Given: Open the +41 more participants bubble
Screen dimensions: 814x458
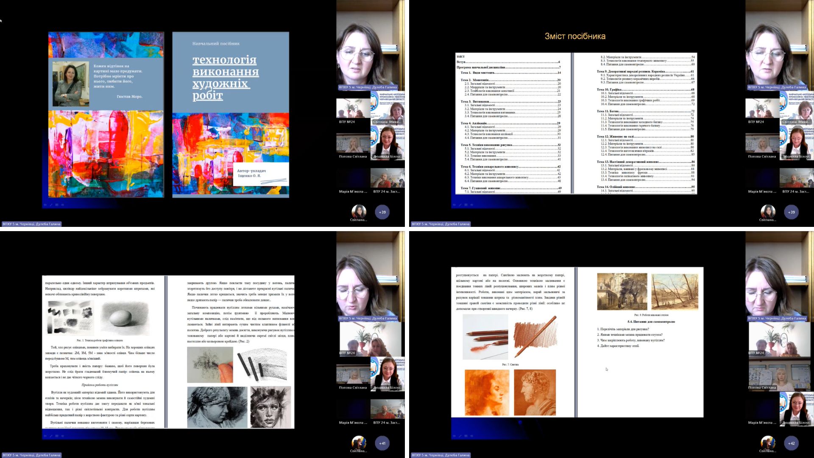Looking at the screenshot, I should pos(382,443).
